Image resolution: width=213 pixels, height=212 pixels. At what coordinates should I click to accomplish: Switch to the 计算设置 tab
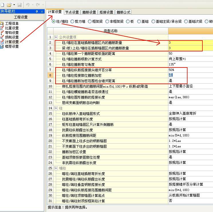[55, 12]
